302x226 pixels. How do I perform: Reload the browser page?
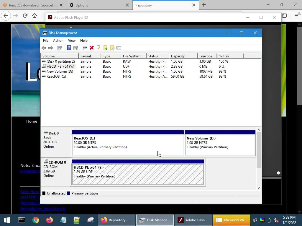coord(25,16)
